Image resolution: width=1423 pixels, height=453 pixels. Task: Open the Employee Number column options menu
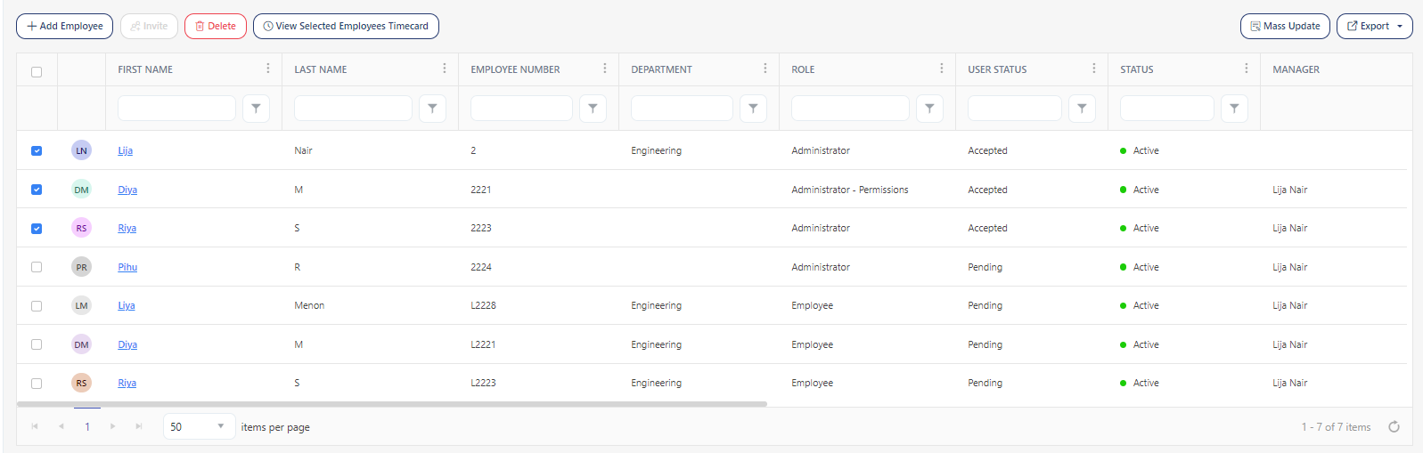(604, 69)
